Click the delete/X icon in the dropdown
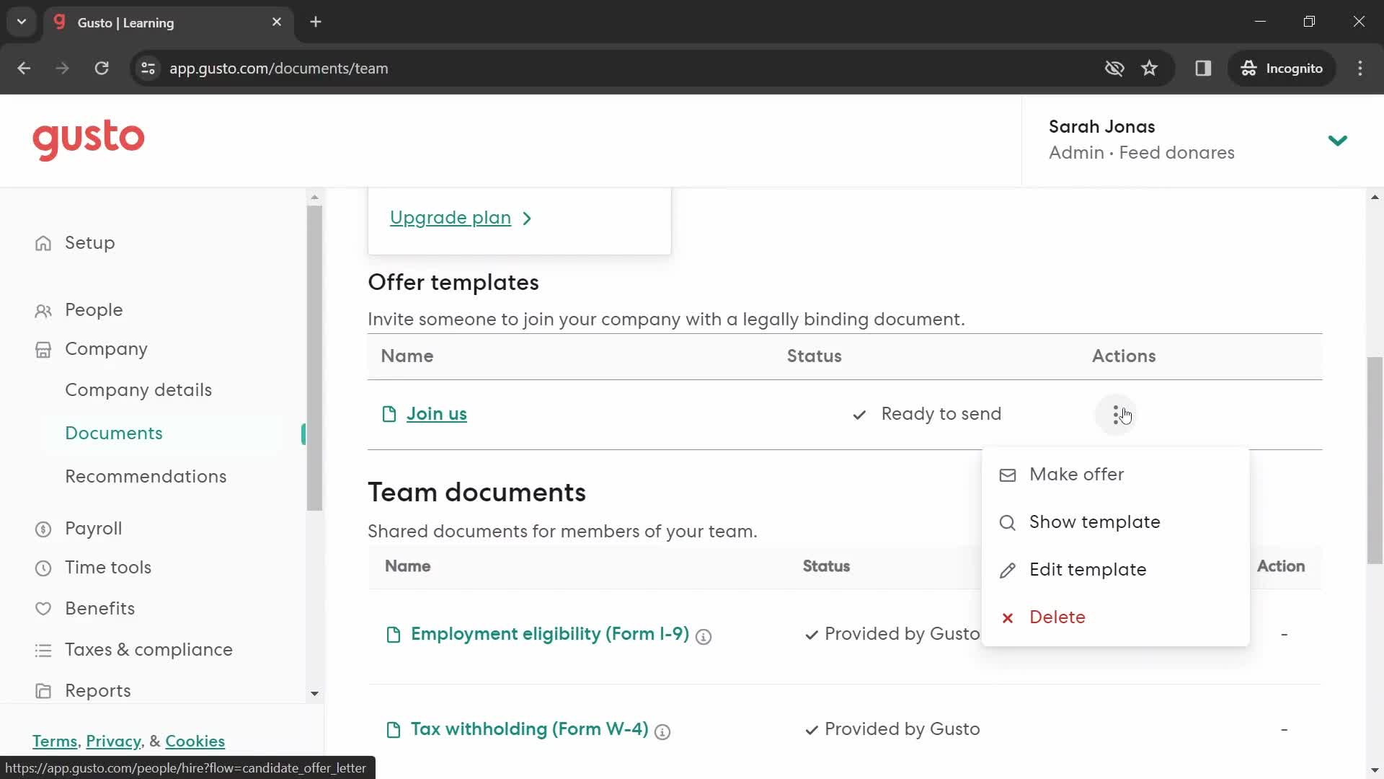Screen dimensions: 1384x779 pyautogui.click(x=1008, y=617)
